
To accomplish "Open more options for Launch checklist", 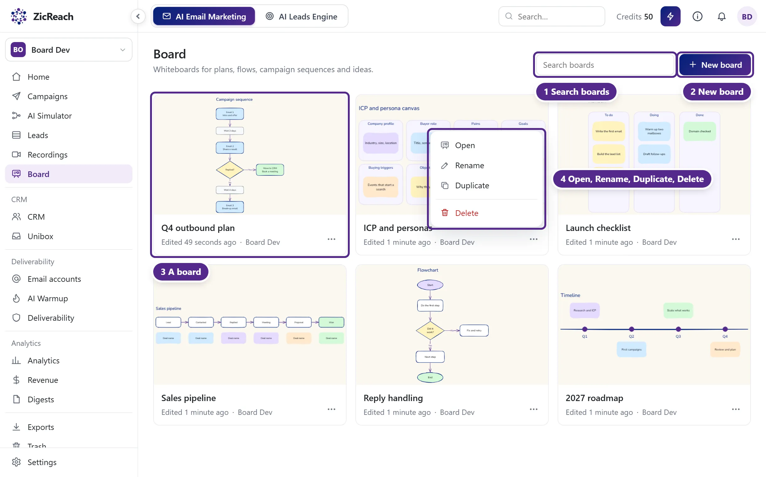I will pos(735,239).
